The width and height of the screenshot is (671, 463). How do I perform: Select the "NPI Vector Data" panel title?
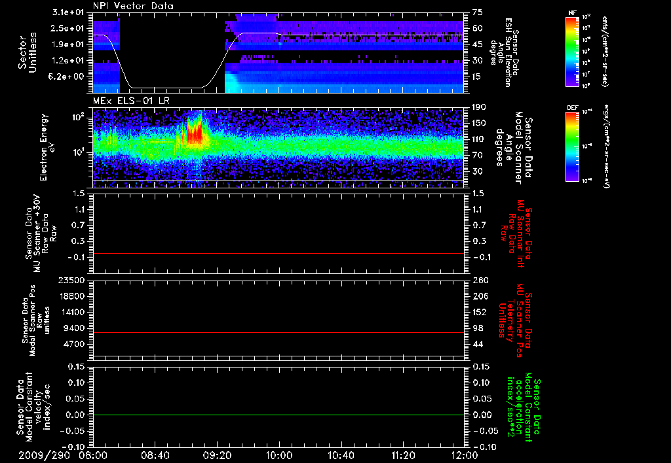pos(133,6)
